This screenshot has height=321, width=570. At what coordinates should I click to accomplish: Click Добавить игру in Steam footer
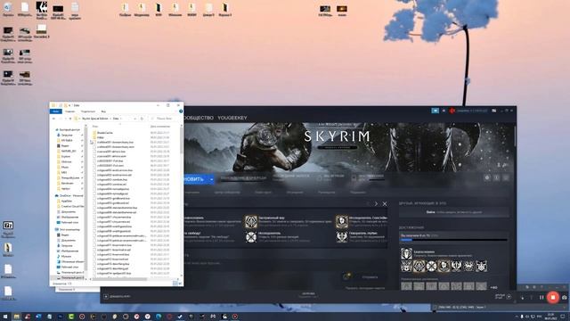click(x=117, y=297)
